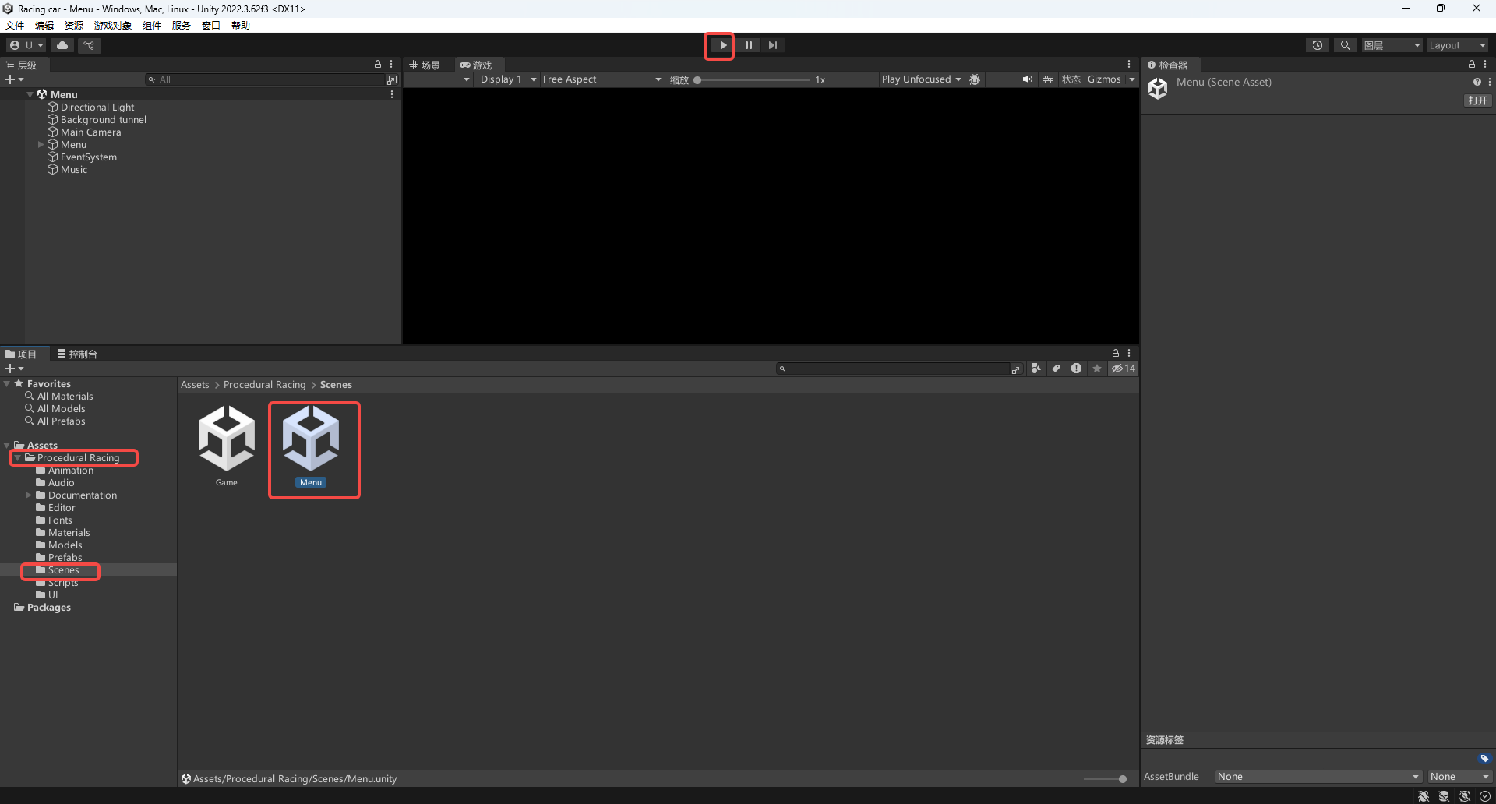
Task: Expand the Menu object in hierarchy
Action: coord(41,145)
